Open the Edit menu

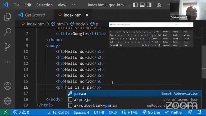pos(28,5)
